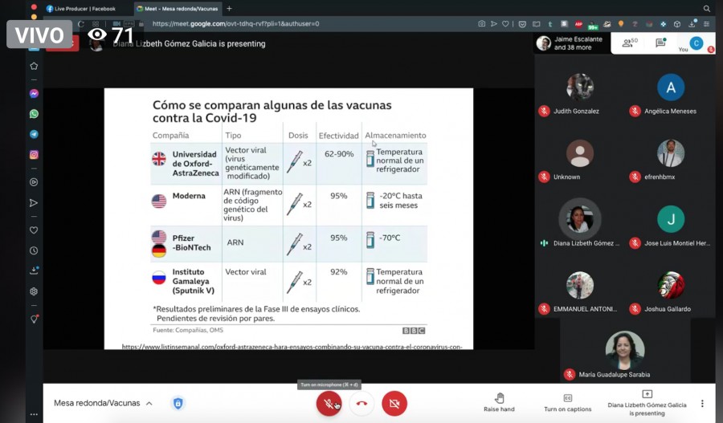723x423 pixels.
Task: Open bookmarks heart icon in sidebar
Action: (34, 230)
